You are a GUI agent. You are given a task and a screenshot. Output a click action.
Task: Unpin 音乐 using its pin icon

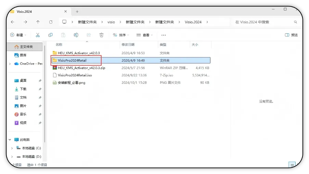pyautogui.click(x=40, y=114)
